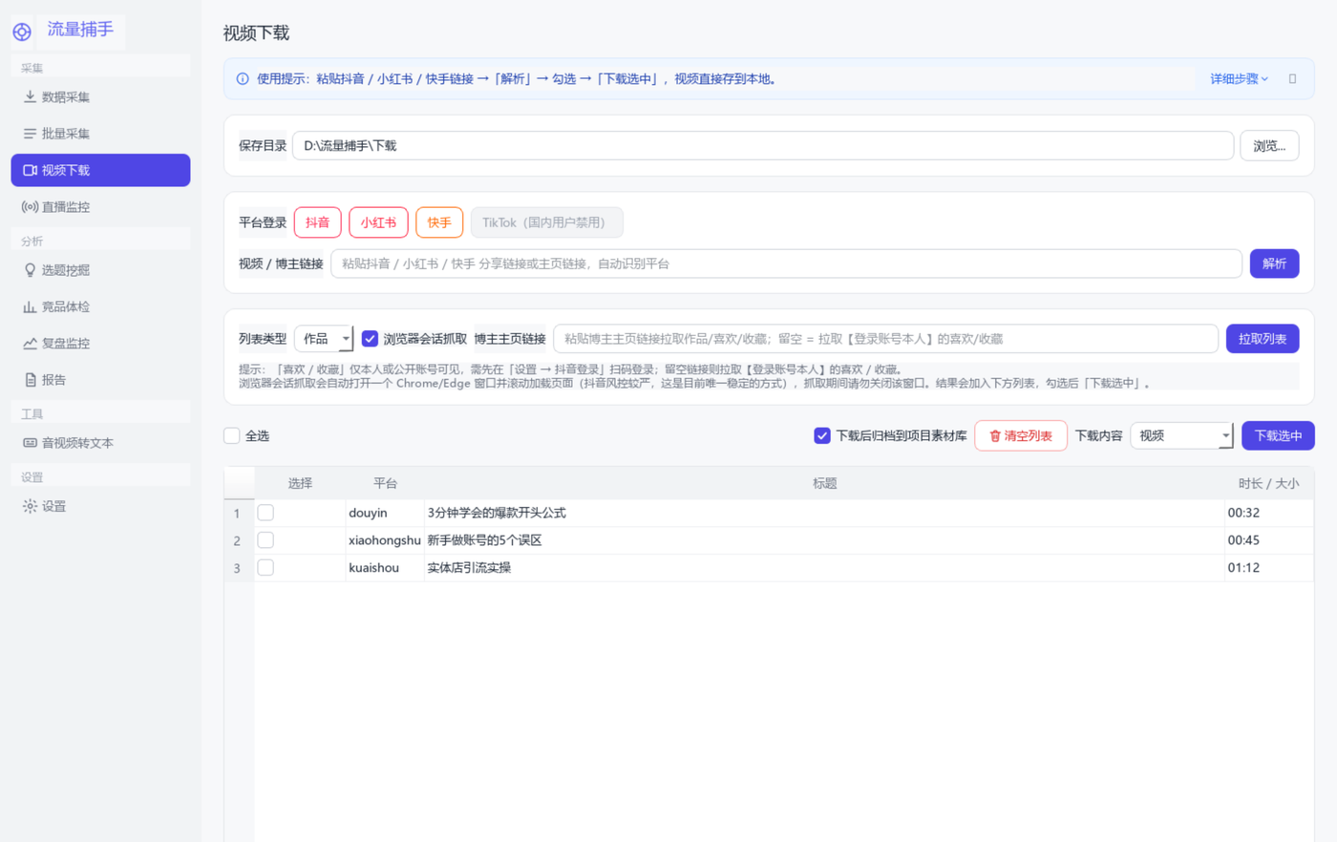The width and height of the screenshot is (1337, 842).
Task: Check the 全选 checkbox
Action: click(x=231, y=436)
